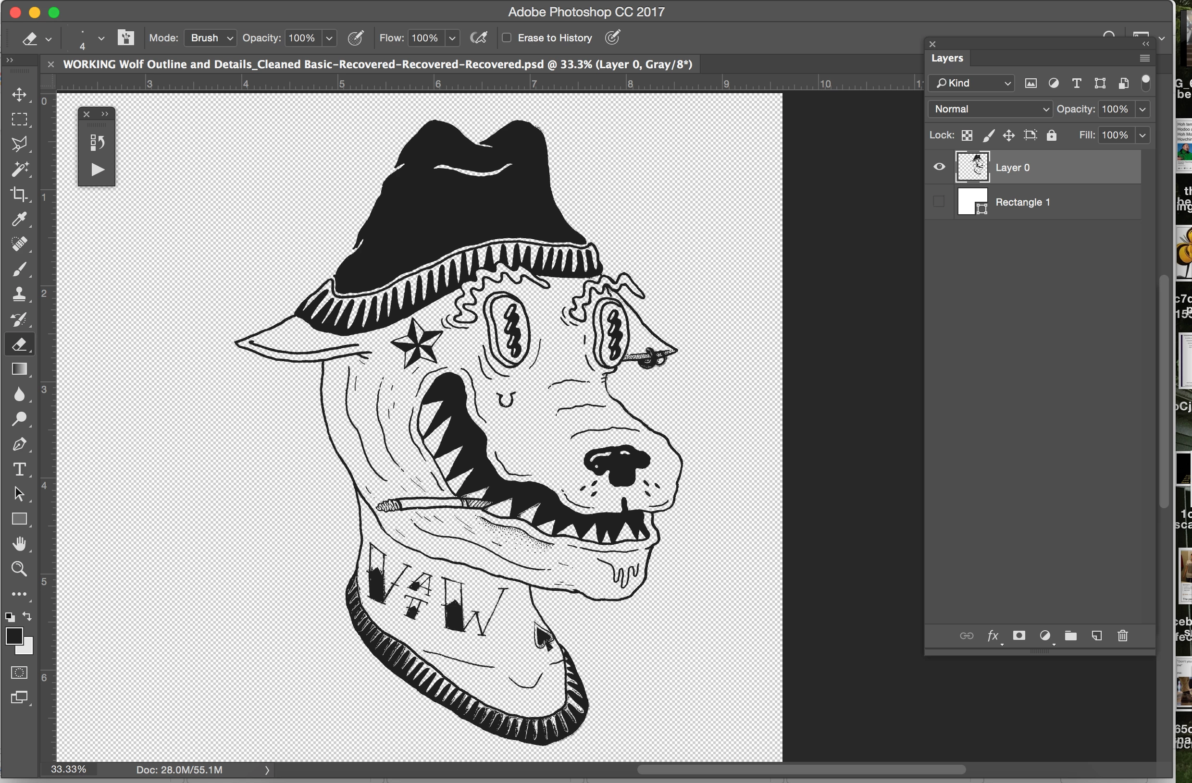The image size is (1192, 783).
Task: Open the eraser Mode dropdown
Action: (211, 38)
